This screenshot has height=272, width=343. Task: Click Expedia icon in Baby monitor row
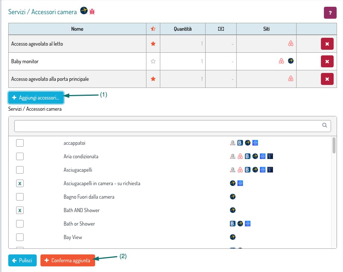coord(291,61)
